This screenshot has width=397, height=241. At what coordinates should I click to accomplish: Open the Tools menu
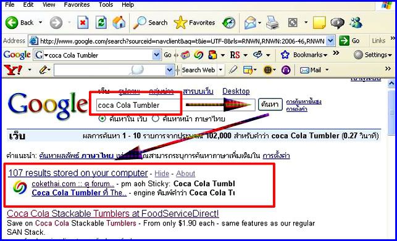(x=106, y=4)
